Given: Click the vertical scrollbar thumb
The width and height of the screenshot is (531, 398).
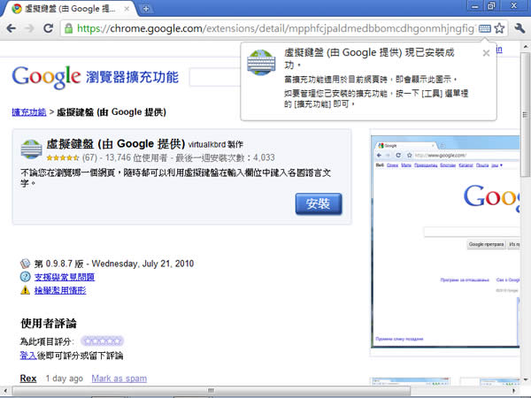Looking at the screenshot, I should (525, 114).
